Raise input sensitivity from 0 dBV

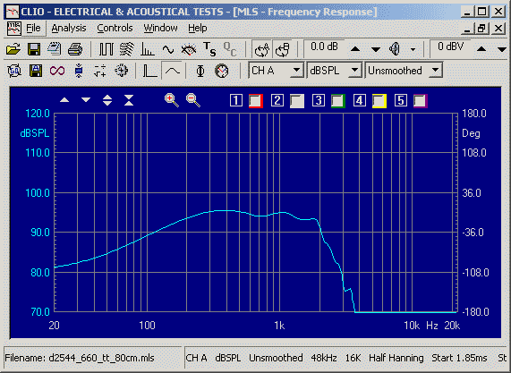(481, 49)
